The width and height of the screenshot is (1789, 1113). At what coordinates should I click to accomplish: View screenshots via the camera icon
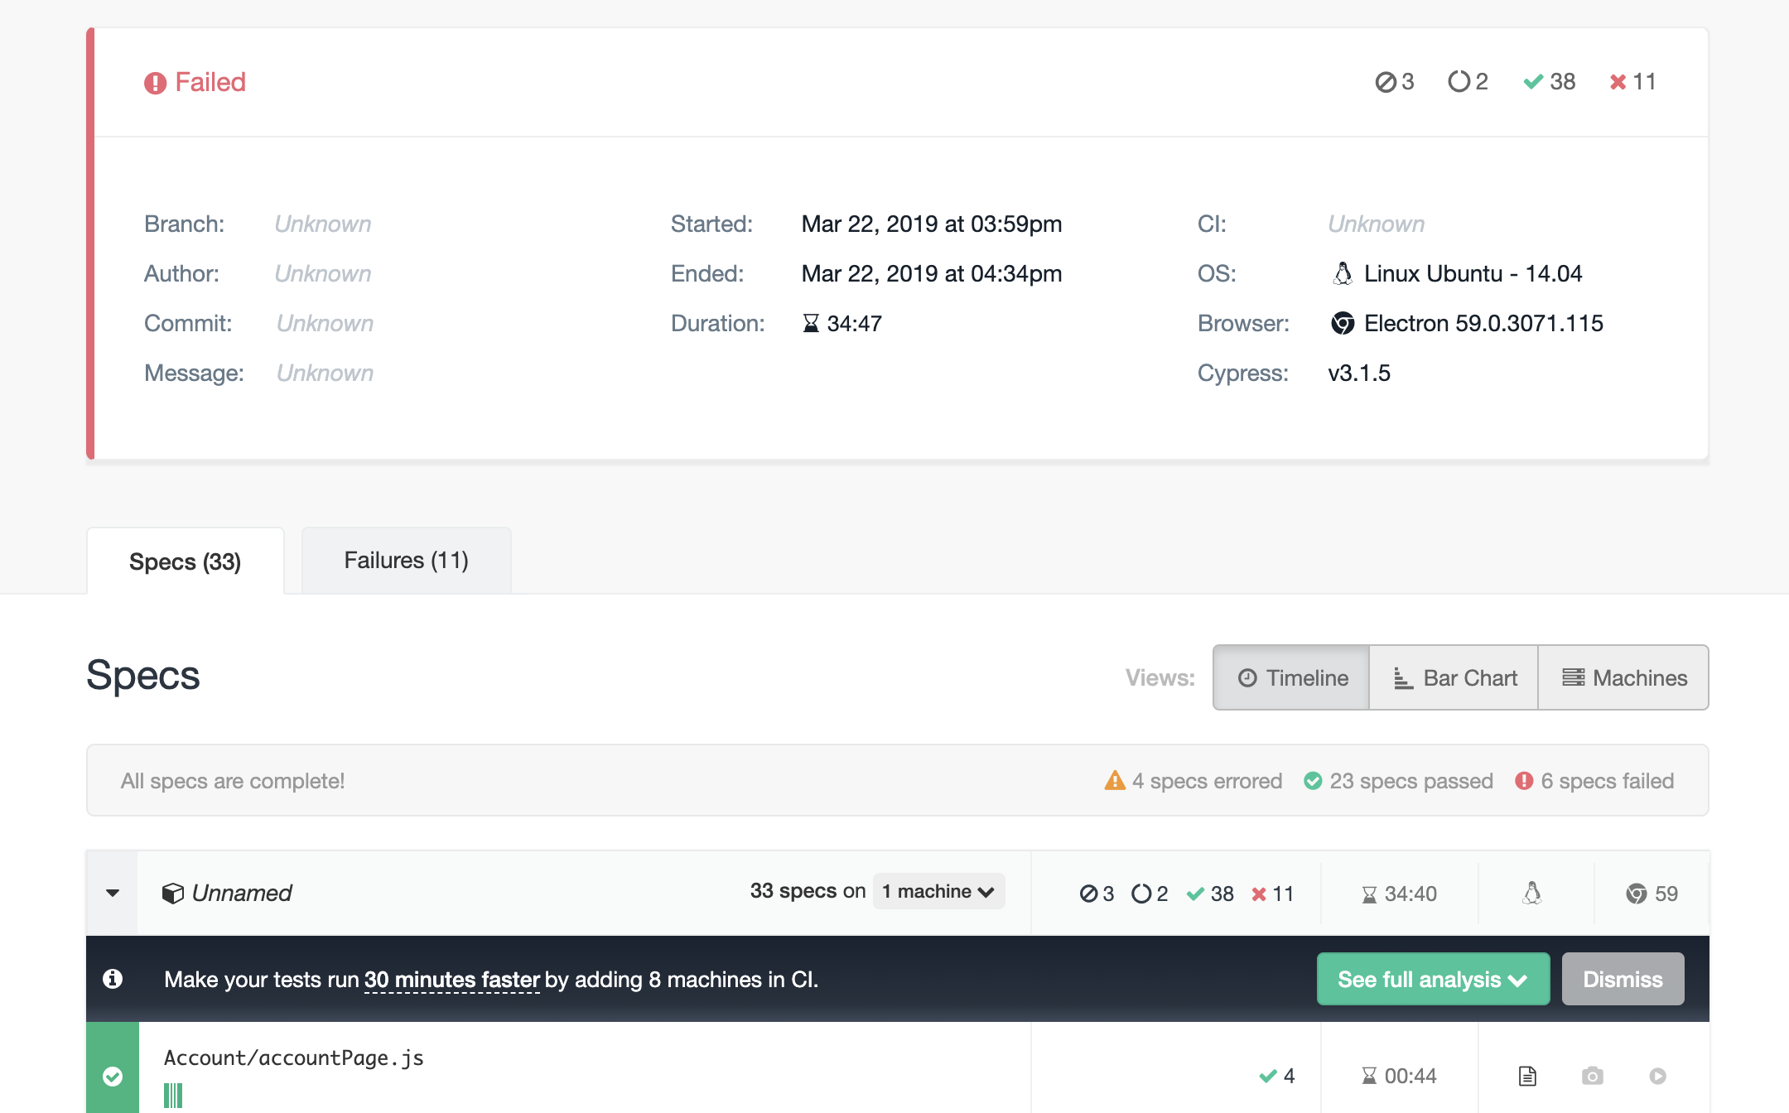coord(1592,1075)
